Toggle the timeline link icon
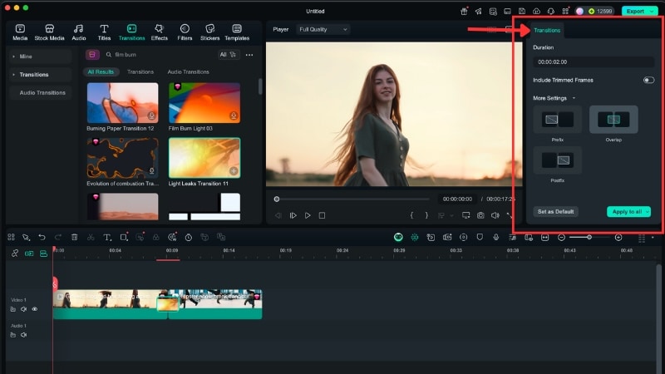 [15, 253]
